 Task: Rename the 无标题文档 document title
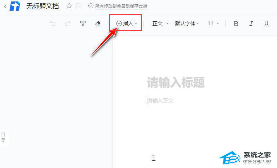tap(43, 6)
